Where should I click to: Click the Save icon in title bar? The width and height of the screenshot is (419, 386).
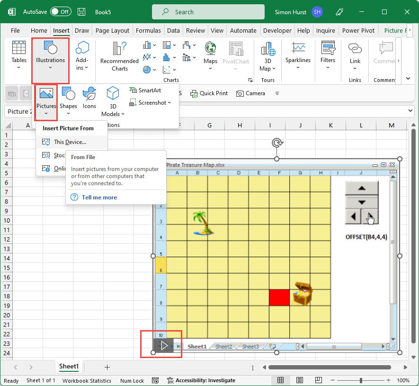81,12
